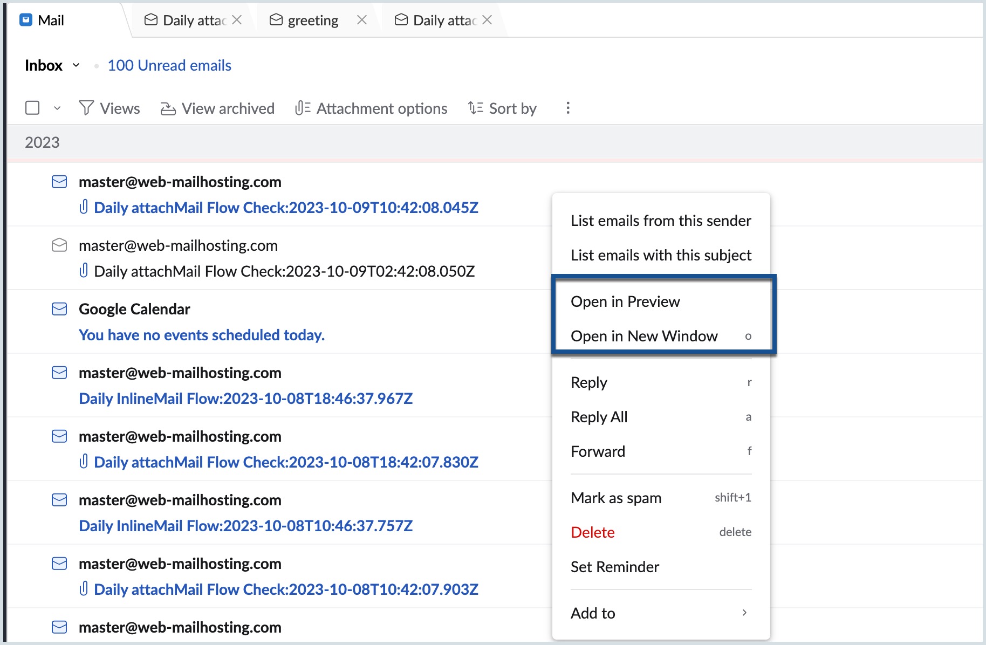Viewport: 986px width, 645px height.
Task: Open the Views filter
Action: (109, 108)
